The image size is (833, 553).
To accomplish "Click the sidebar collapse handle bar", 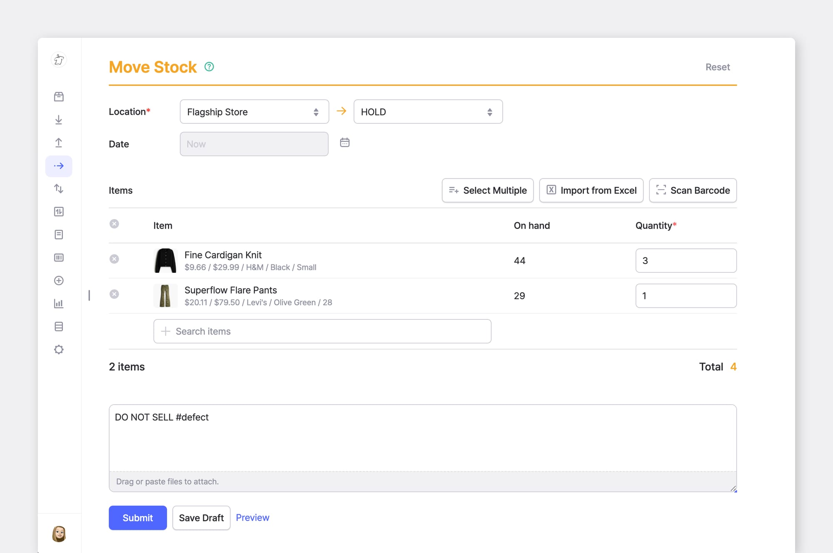I will (x=89, y=295).
